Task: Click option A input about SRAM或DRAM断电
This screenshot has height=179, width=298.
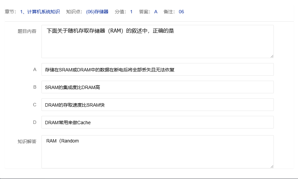Action: (x=157, y=70)
